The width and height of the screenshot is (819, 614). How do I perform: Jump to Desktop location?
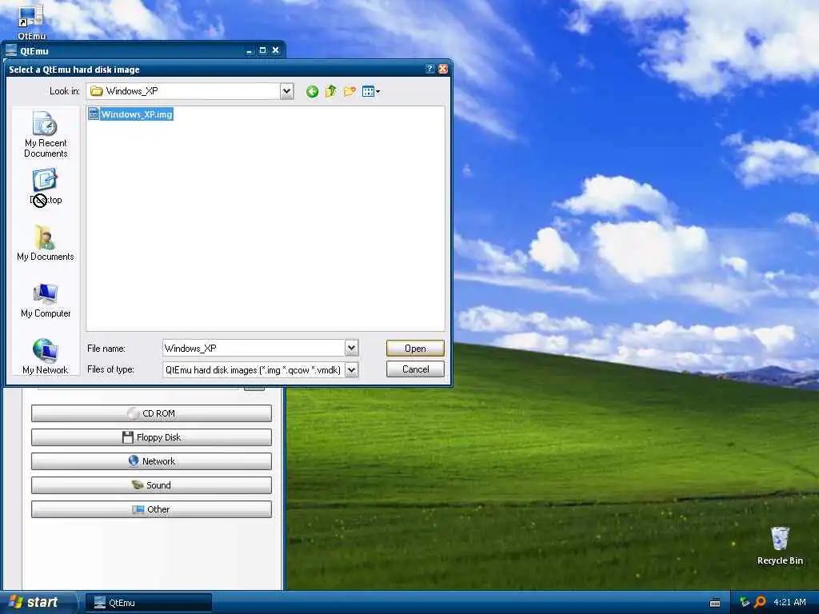pos(46,187)
